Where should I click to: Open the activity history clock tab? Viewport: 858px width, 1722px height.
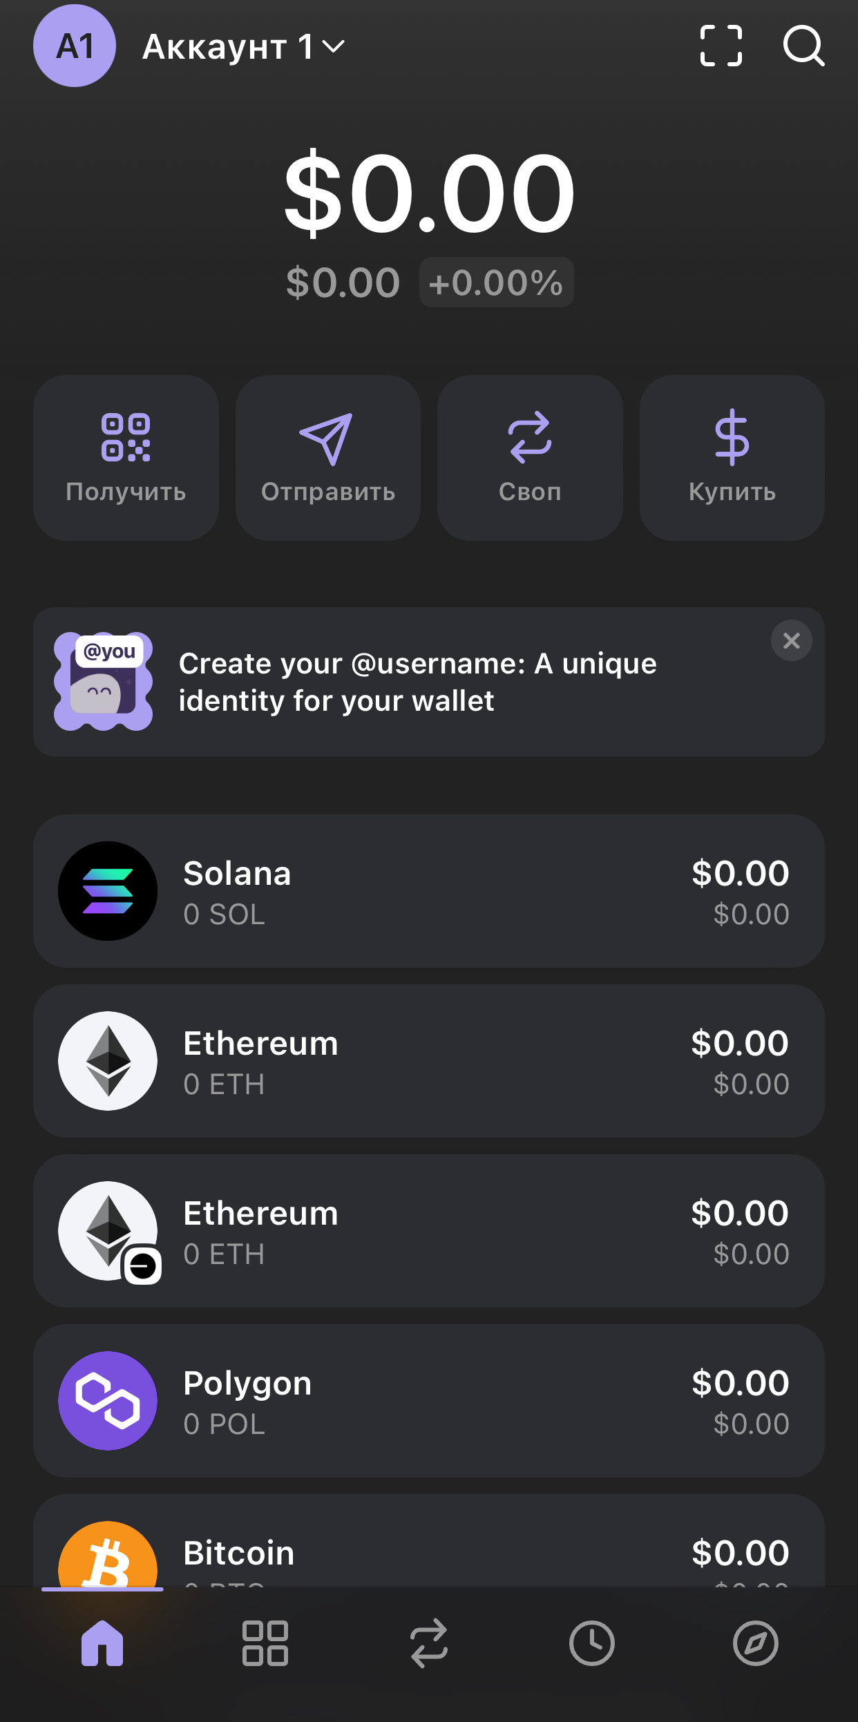pyautogui.click(x=592, y=1643)
